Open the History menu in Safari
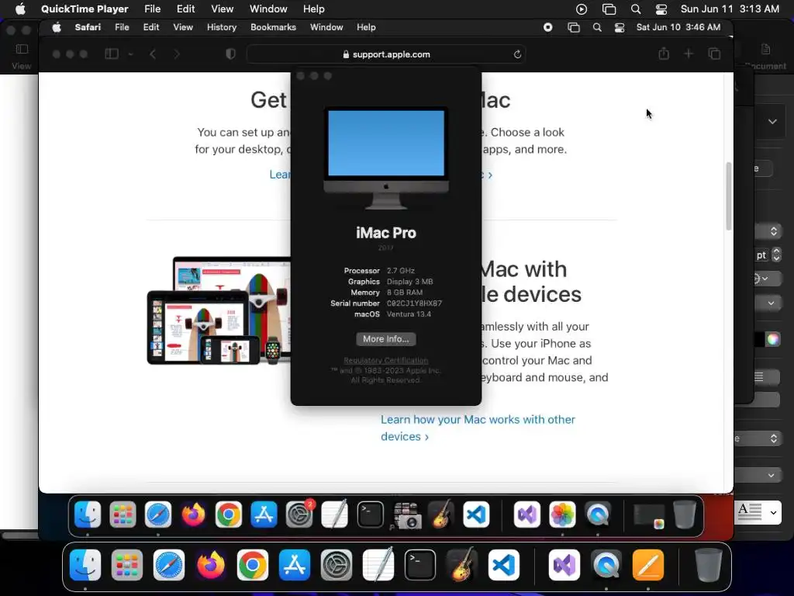The image size is (794, 596). point(221,27)
